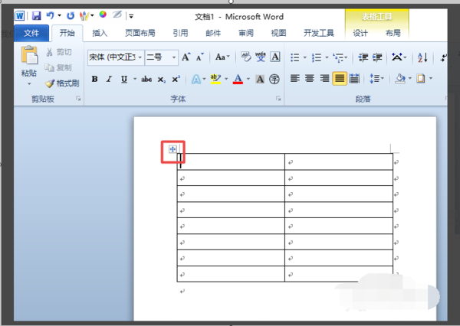This screenshot has width=460, height=326.
Task: Center align text
Action: 310,79
